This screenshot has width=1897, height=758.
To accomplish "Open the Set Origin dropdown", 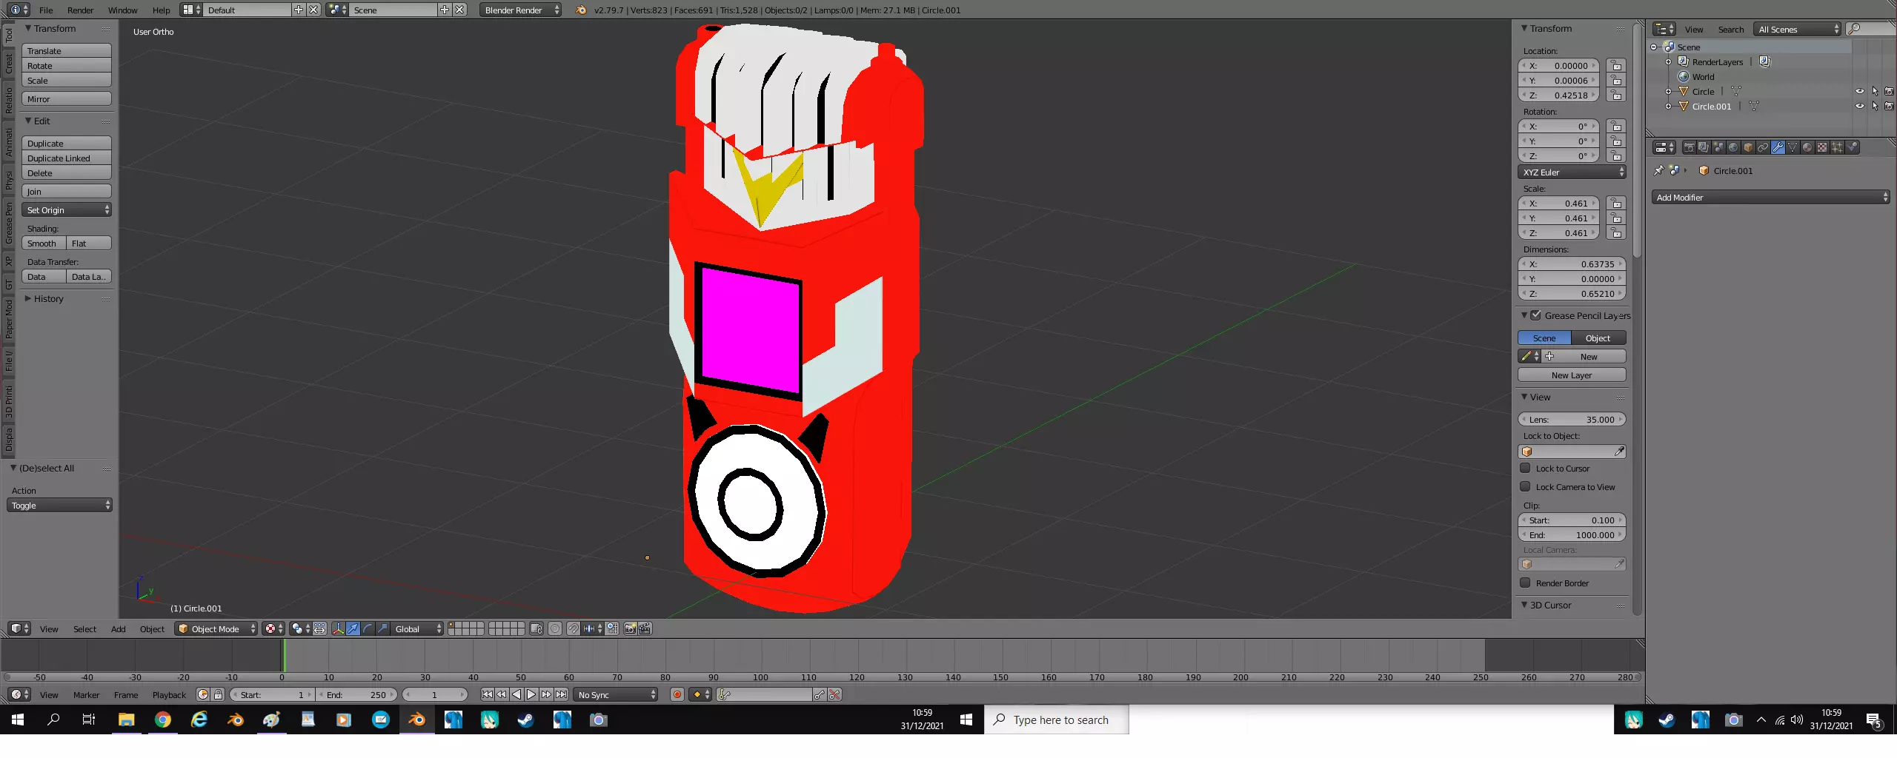I will [67, 210].
